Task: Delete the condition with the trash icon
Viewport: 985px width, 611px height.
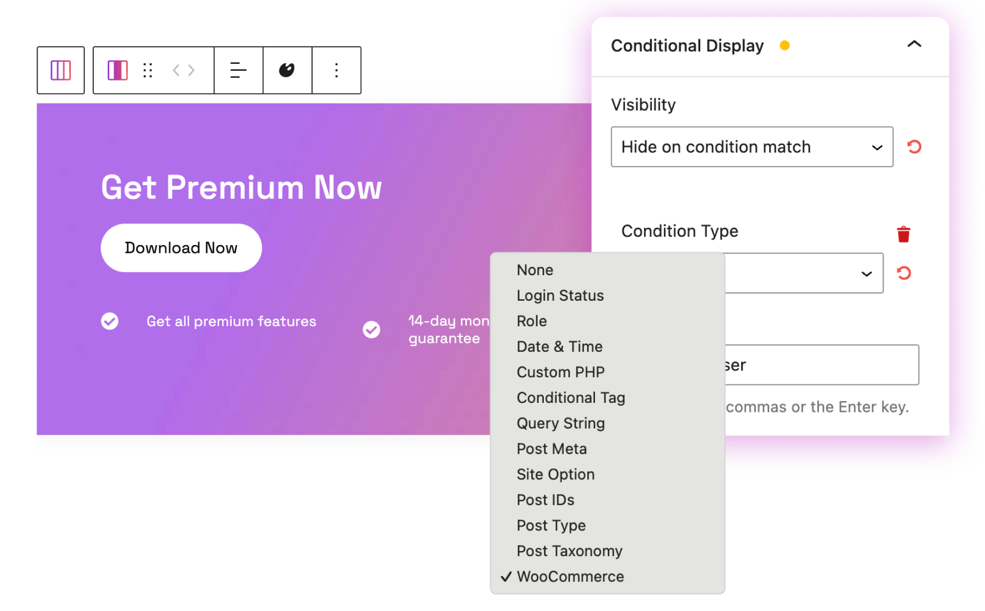Action: point(903,234)
